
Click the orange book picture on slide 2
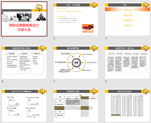click(x=88, y=28)
